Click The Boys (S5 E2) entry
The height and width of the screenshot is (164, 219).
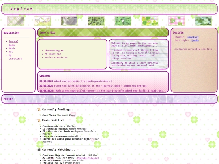tap(61, 163)
